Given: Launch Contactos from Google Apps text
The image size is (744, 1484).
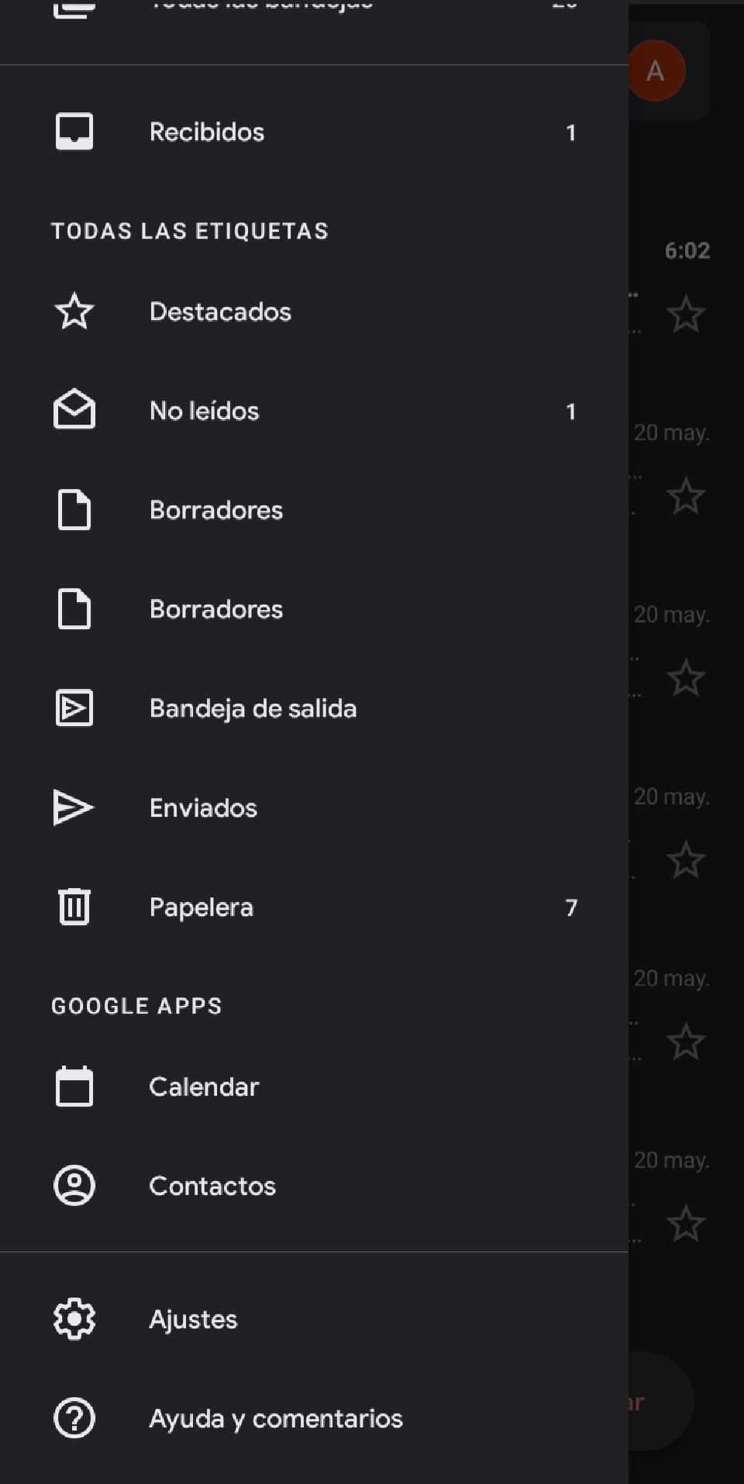Looking at the screenshot, I should point(212,1186).
